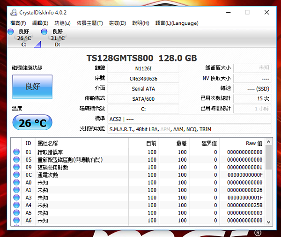Click the attribute list scroll down arrow
The width and height of the screenshot is (281, 237).
tap(268, 222)
